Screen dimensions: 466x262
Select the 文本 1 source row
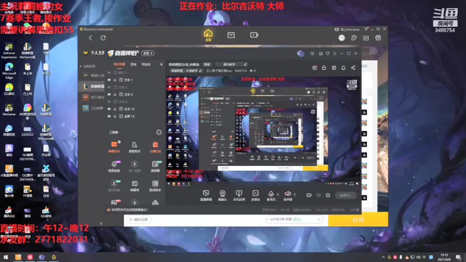coord(135,80)
